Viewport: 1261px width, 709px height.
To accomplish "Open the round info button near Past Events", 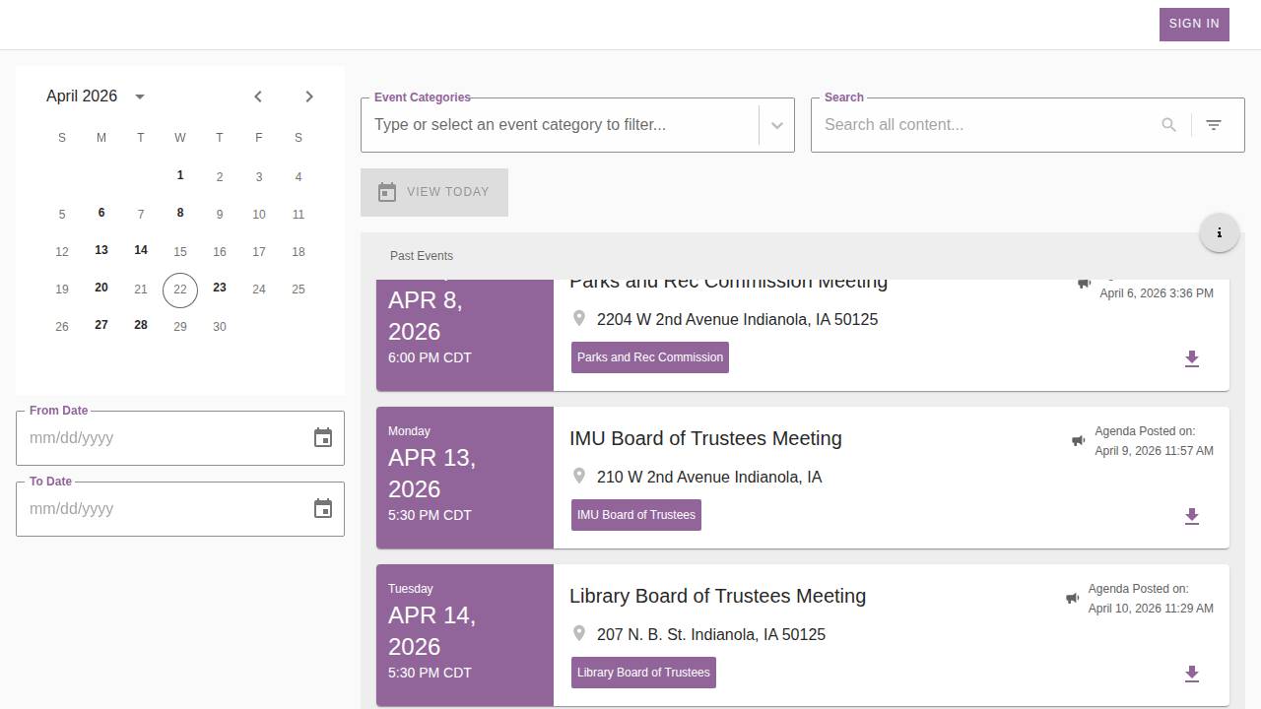I will 1219,233.
